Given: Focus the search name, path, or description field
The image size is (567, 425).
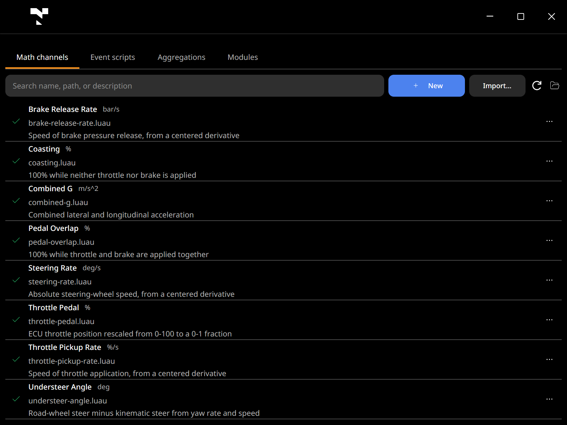Looking at the screenshot, I should click(195, 86).
